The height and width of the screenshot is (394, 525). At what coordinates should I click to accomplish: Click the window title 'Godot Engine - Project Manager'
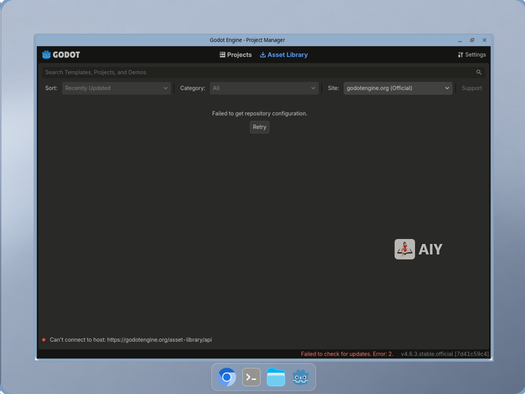click(x=247, y=40)
